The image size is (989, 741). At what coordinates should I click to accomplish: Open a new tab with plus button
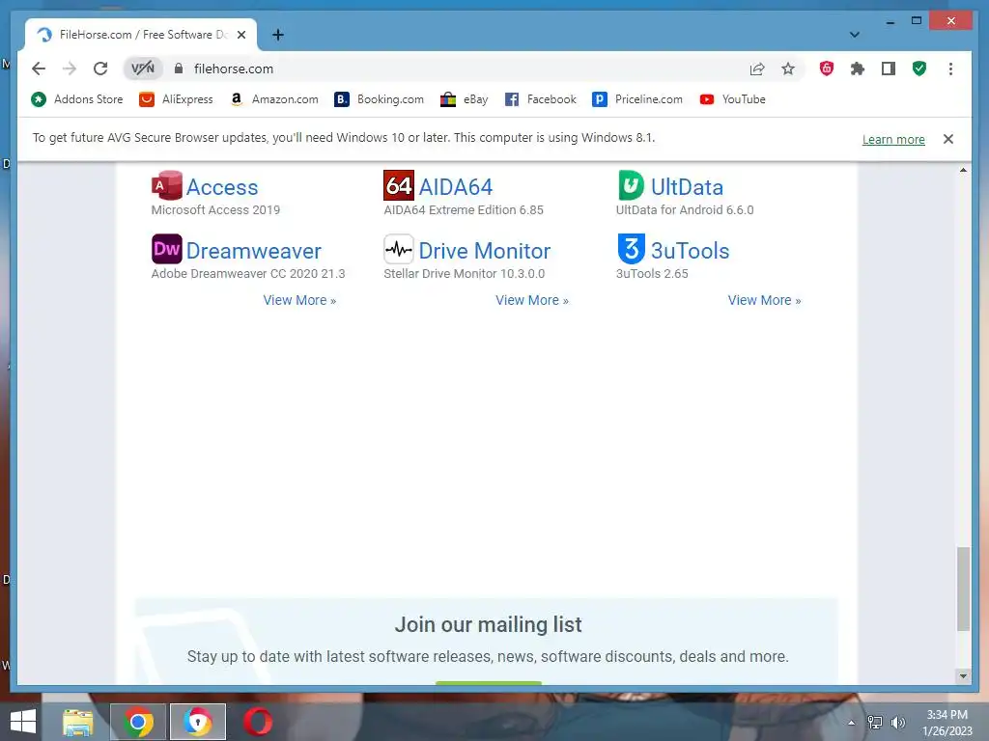[x=277, y=35]
